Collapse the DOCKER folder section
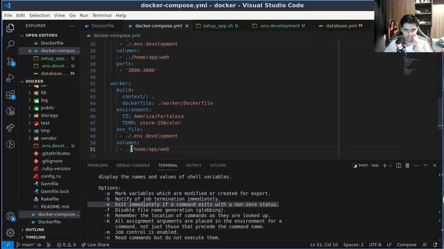Viewport: 444px width, 249px height. (34, 82)
